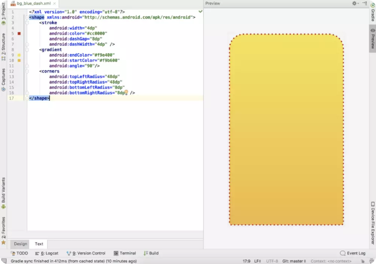Click the android:bottomLeftRadius="8dp" line
This screenshot has width=376, height=264.
87,87
